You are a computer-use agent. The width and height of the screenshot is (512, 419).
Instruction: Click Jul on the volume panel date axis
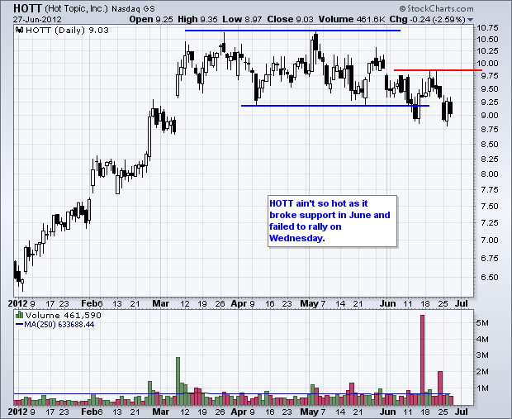[462, 412]
